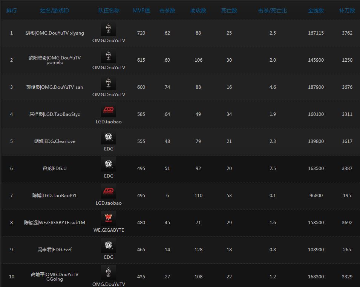The width and height of the screenshot is (360, 287).
Task: Sort by the MVP值 column header
Action: pyautogui.click(x=141, y=11)
